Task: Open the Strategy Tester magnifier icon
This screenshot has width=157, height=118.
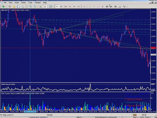Action: tap(23, 7)
